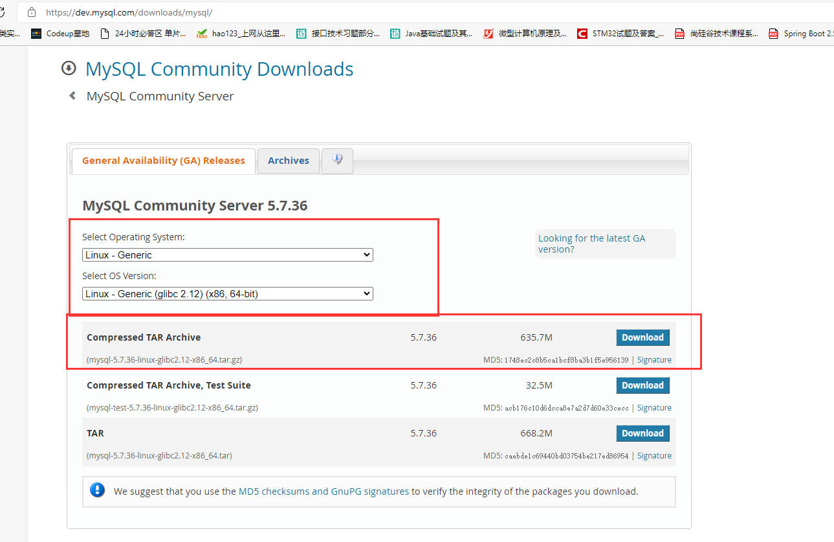Open the 尚硅谷技术课程系 PDF bookmark
This screenshot has height=542, width=834.
(716, 34)
